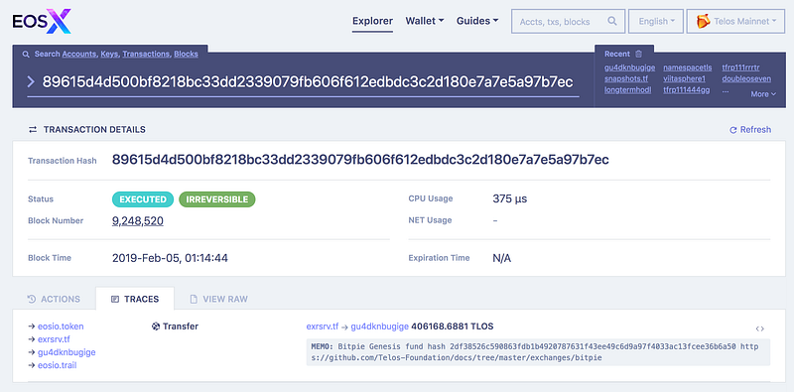The image size is (794, 392).
Task: Open block number 9,248,520 link
Action: pyautogui.click(x=138, y=221)
